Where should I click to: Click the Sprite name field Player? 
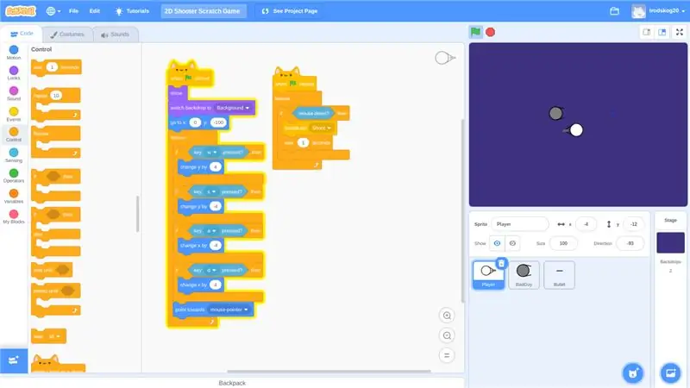tap(520, 224)
